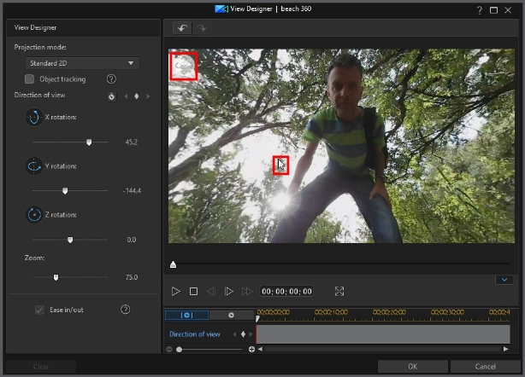Collapse the keyframe timeline with chevron

504,280
